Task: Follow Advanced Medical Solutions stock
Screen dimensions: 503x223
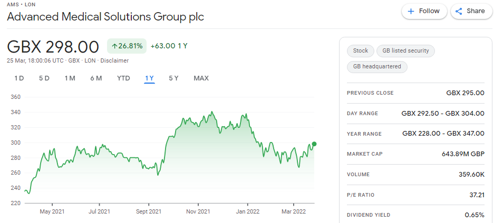Action: [424, 11]
